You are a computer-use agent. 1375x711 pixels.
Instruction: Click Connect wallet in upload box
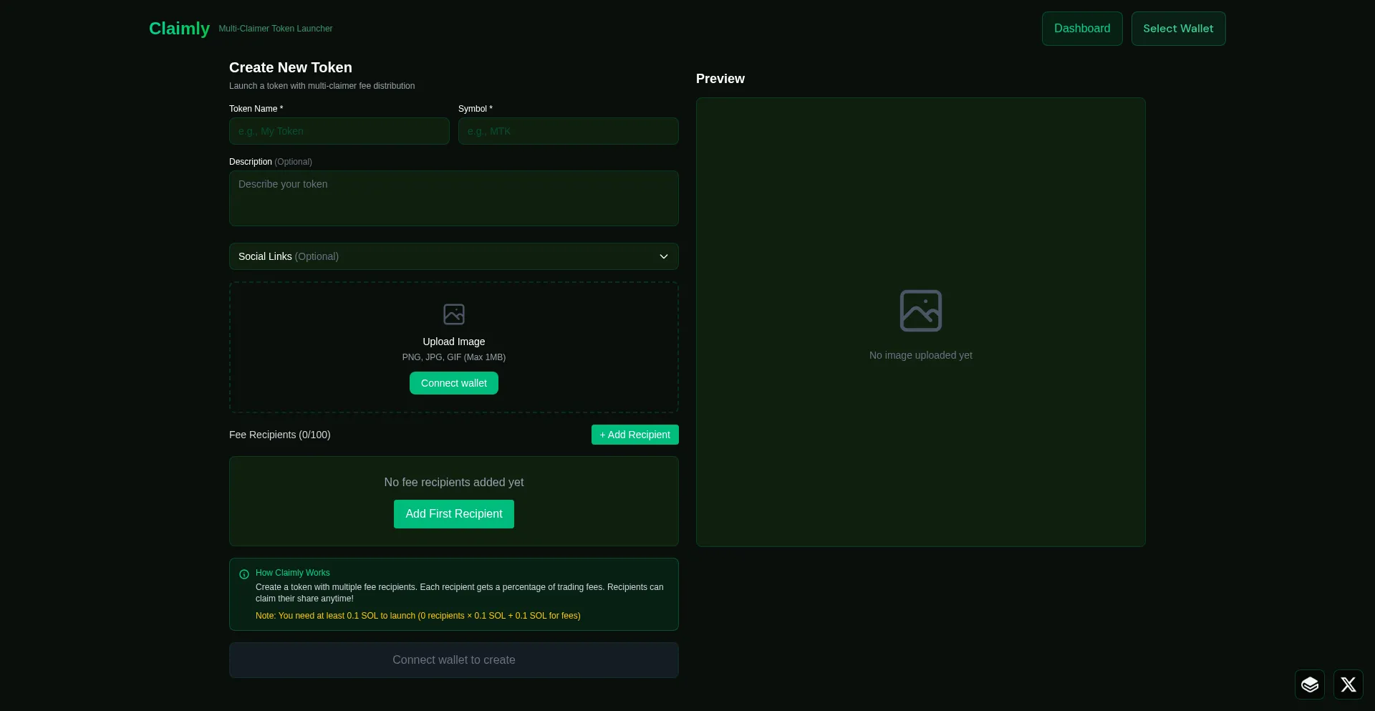tap(453, 383)
